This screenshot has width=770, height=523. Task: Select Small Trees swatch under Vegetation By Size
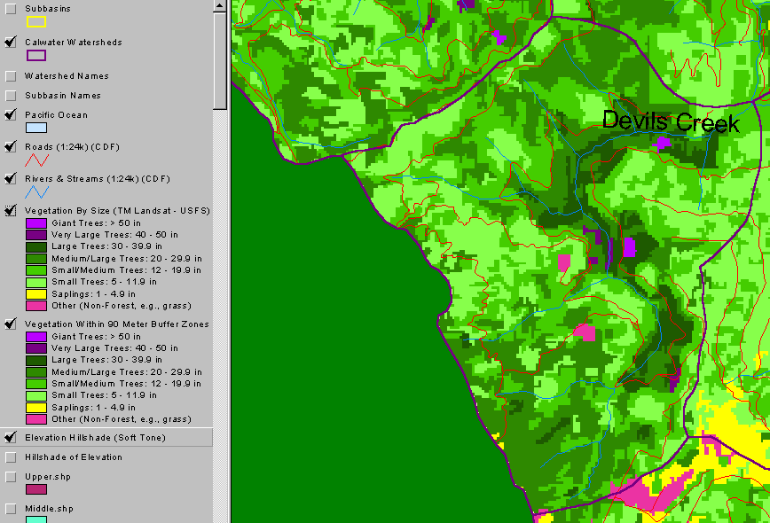36,282
